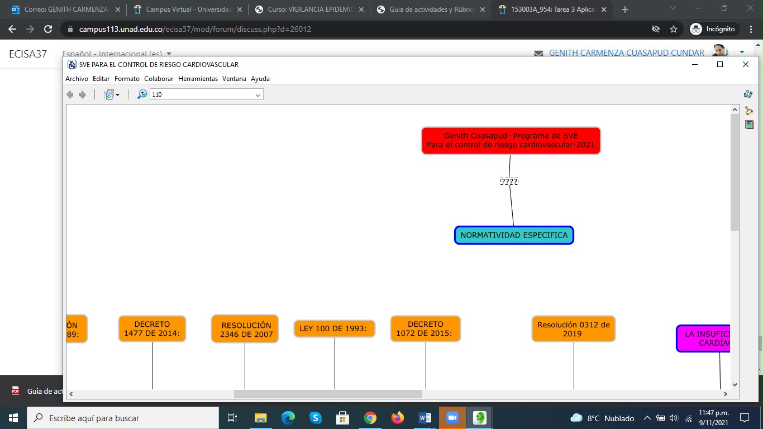
Task: Click Firefox icon in the taskbar
Action: (x=397, y=418)
